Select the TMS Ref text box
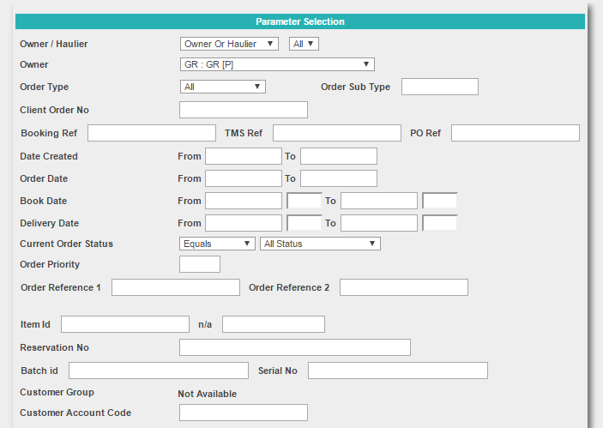The height and width of the screenshot is (428, 603). point(337,133)
